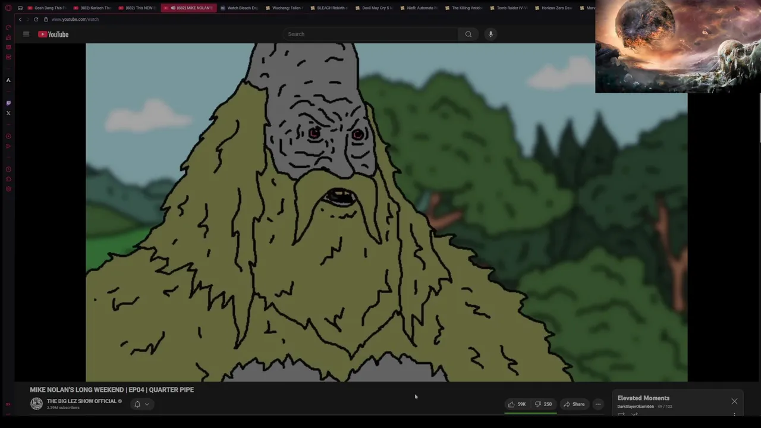Image resolution: width=761 pixels, height=428 pixels.
Task: Close the Elevated Moments playlist panel
Action: click(734, 401)
